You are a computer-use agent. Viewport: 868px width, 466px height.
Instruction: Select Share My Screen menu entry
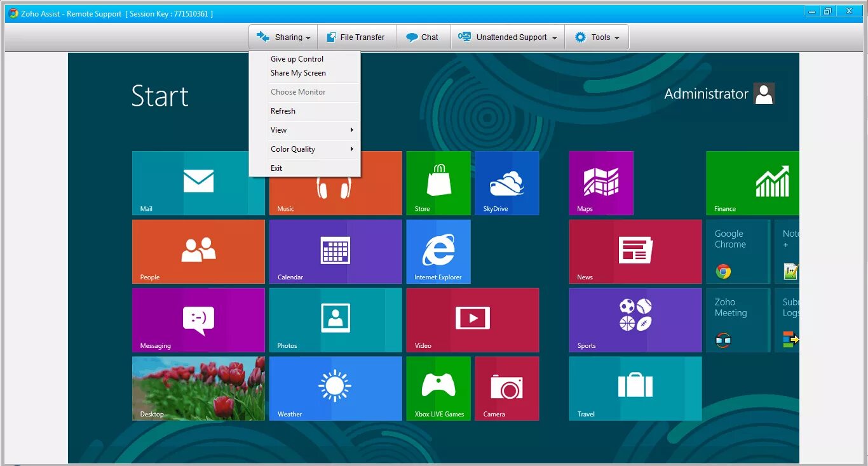[305, 73]
